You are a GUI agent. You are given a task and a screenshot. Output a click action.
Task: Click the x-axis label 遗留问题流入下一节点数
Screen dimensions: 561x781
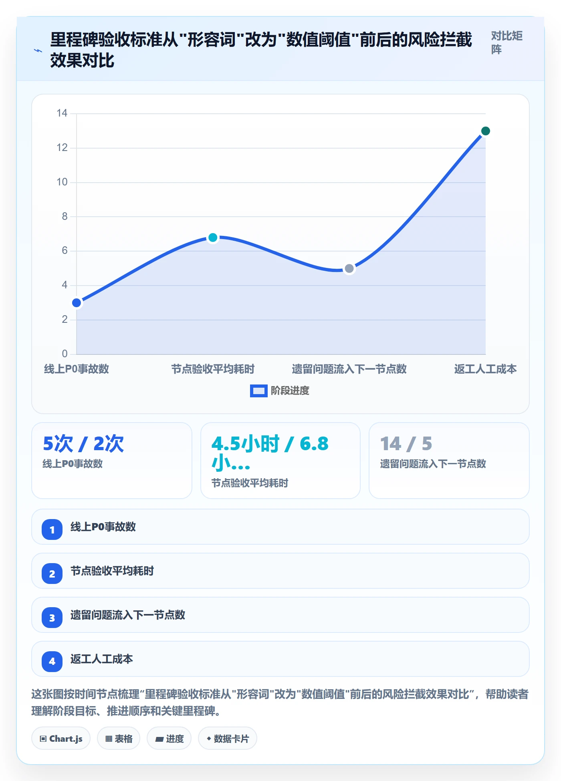(x=349, y=369)
